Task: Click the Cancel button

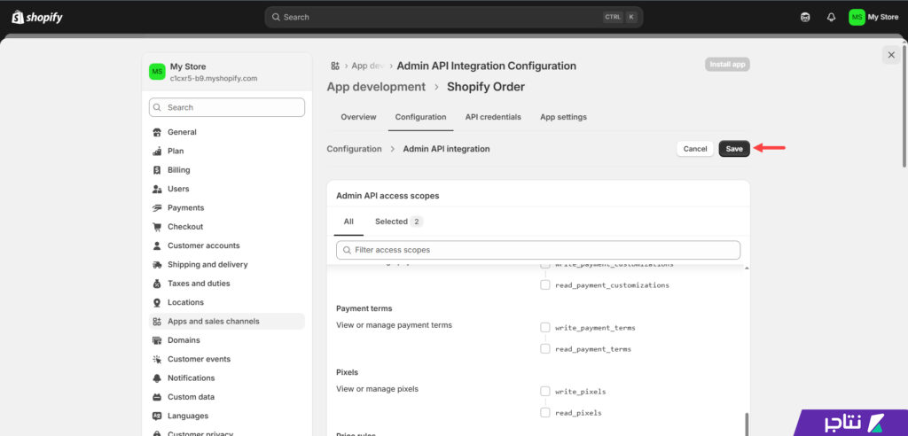Action: pos(695,149)
